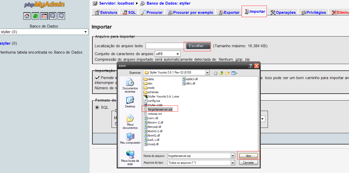Screen dimensions: 349x173
Task: Click the Escolher file button
Action: [x=198, y=46]
